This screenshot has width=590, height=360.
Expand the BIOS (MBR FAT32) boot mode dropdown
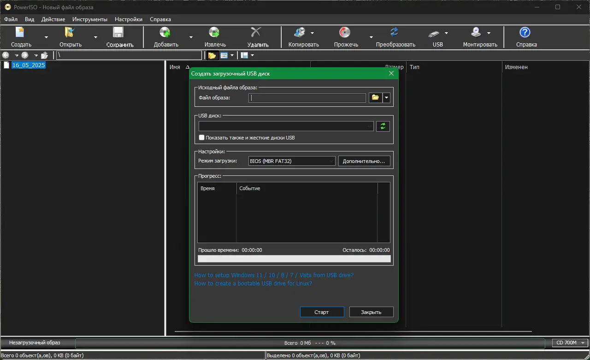point(291,161)
